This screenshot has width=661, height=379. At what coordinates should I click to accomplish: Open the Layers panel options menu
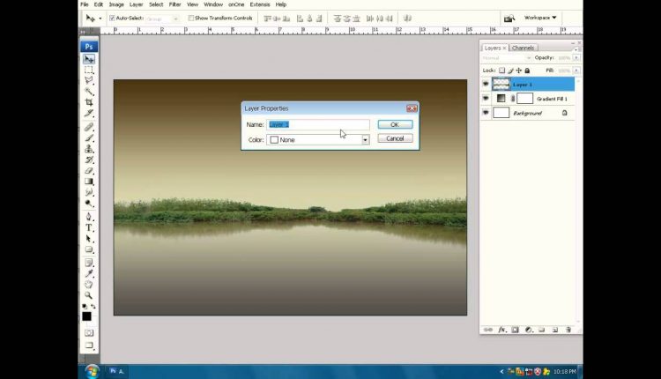click(x=577, y=49)
